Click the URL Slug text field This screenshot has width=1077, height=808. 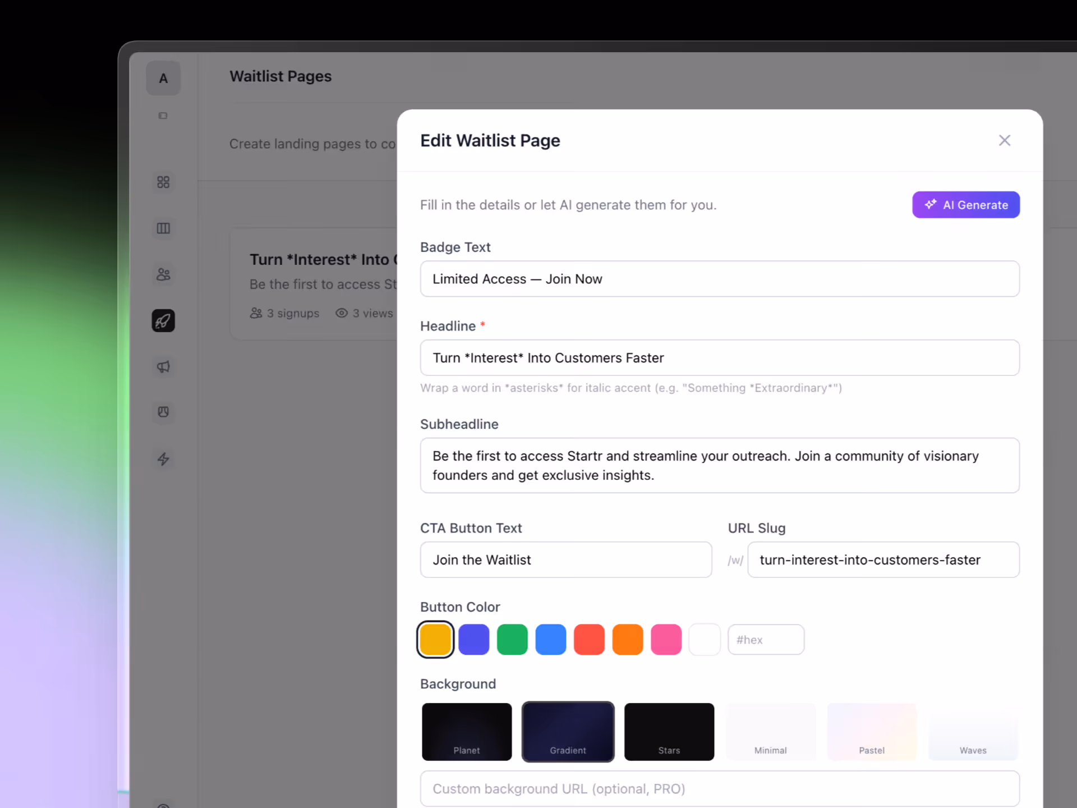coord(883,559)
